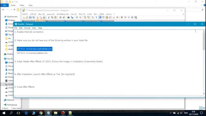
Task: Click Redo arrow in Notepad++ toolbar
Action: pos(64,17)
